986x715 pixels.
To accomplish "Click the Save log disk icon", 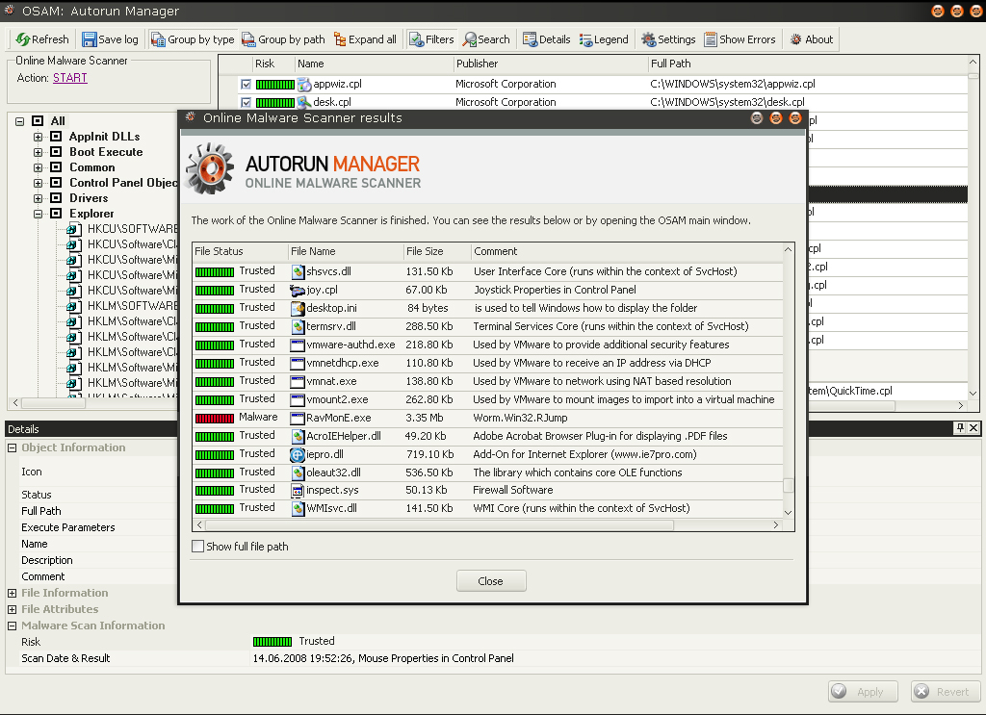I will tap(90, 39).
